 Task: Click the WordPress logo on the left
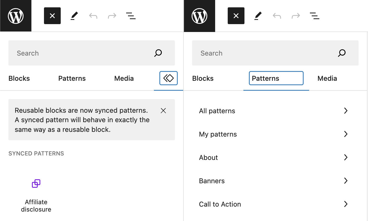click(x=16, y=16)
